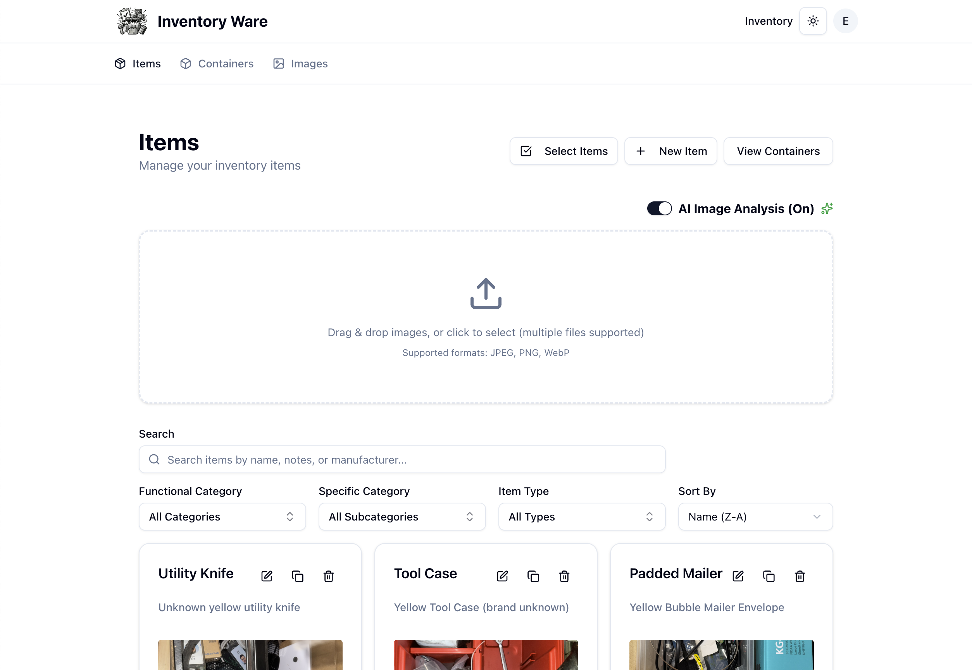
Task: Click the Inventory Ware logo
Action: coord(132,21)
